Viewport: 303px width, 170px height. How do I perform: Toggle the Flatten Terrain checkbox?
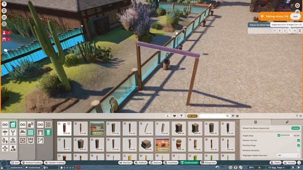(299, 140)
